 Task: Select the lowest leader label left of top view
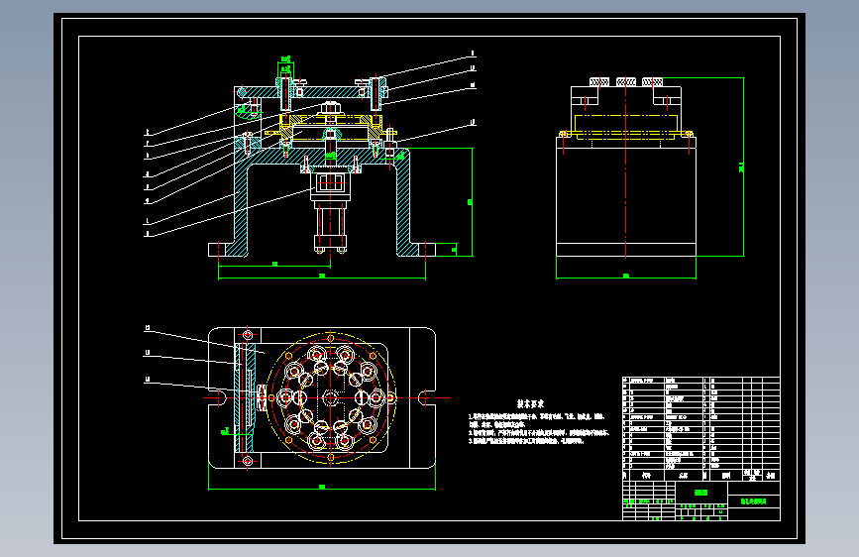148,380
